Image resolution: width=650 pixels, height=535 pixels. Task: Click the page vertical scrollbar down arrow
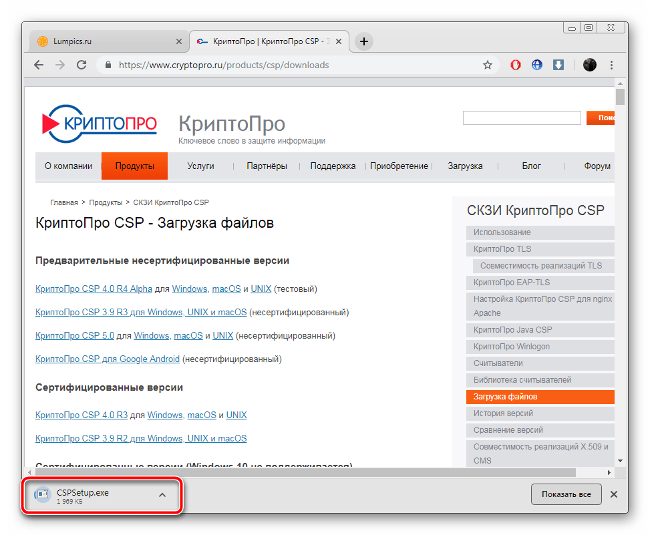620,461
